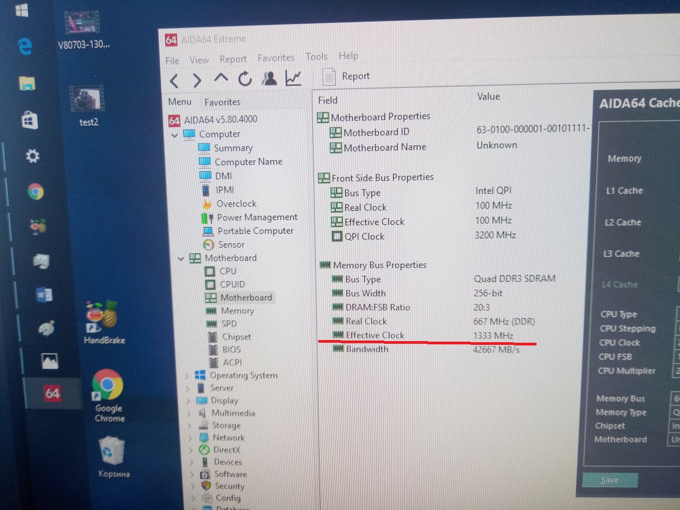Launch Microsoft Edge from the taskbar
680x510 pixels.
(x=25, y=47)
